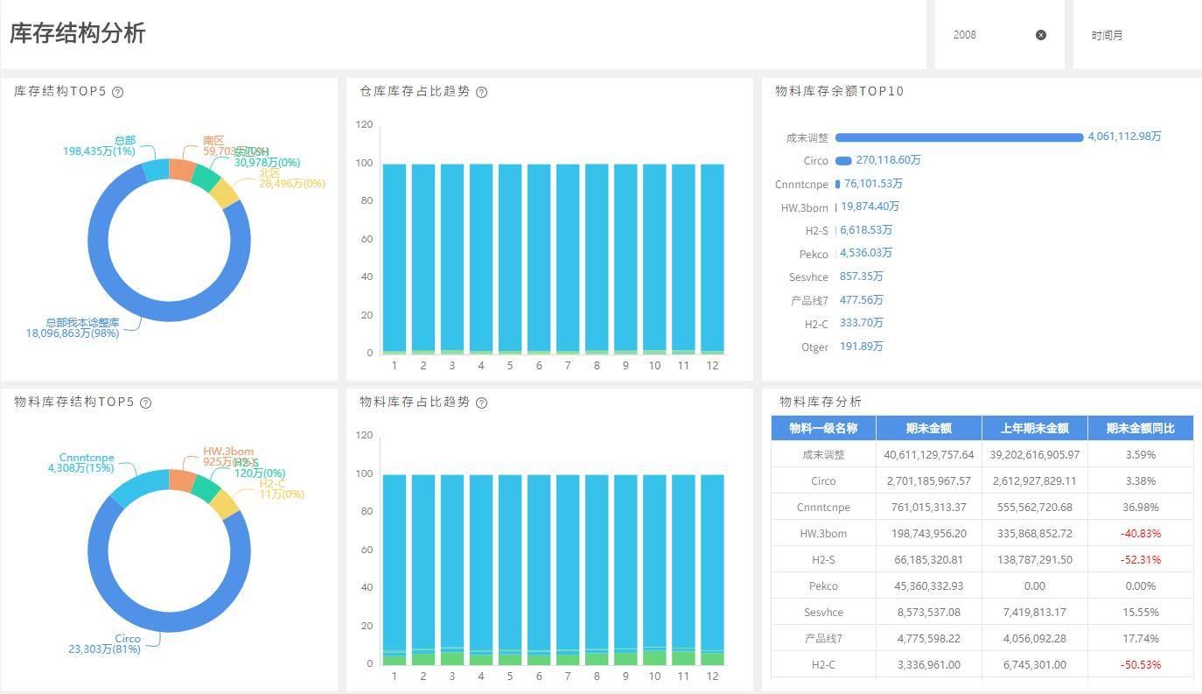Screen dimensions: 1202x694
Task: Click the -52.31% cell for H2-S
Action: pyautogui.click(x=1141, y=559)
